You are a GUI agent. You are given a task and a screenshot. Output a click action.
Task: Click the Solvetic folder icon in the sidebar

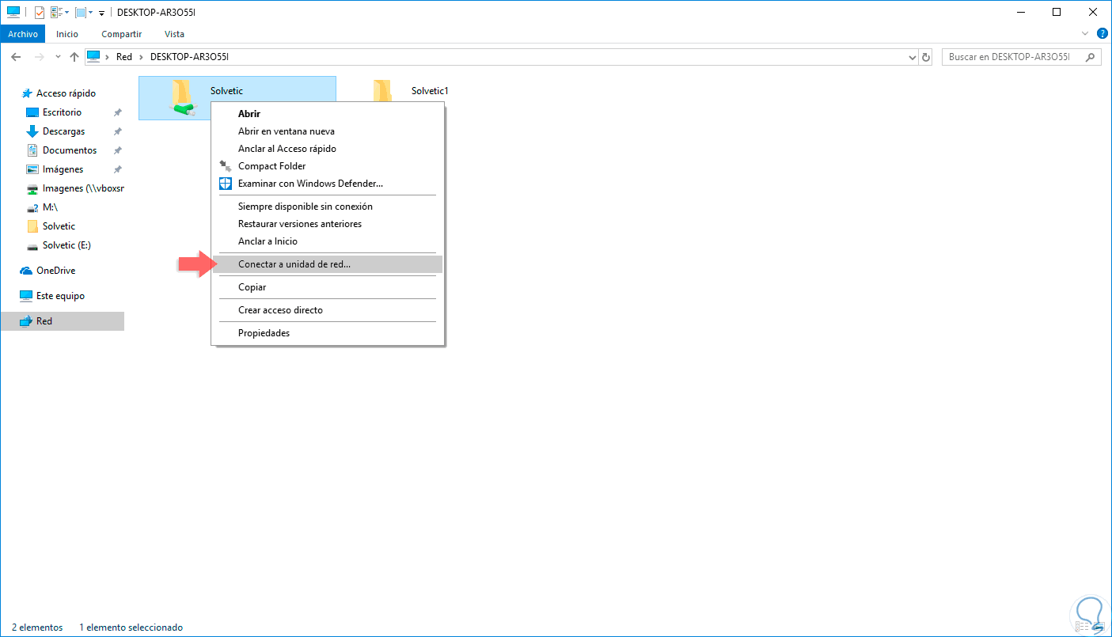pyautogui.click(x=32, y=226)
